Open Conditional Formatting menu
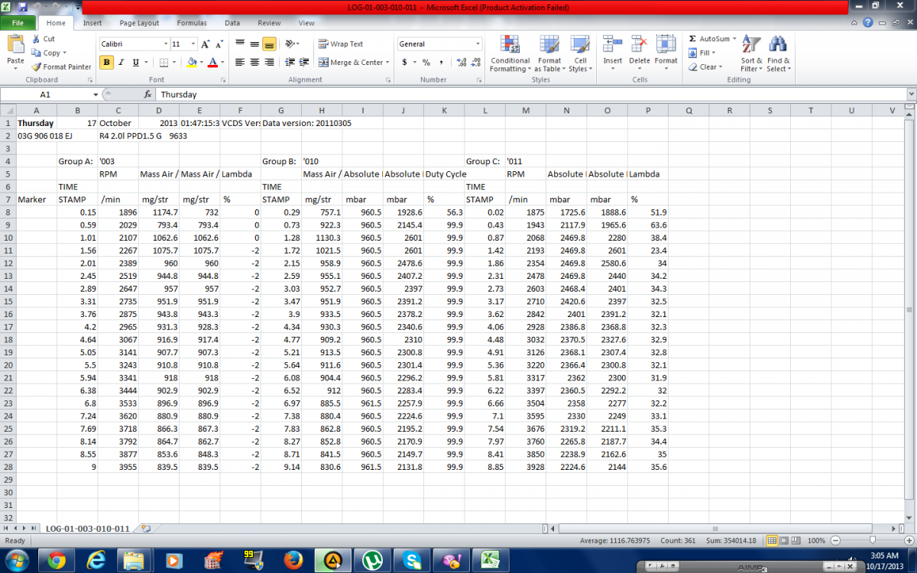 point(510,53)
